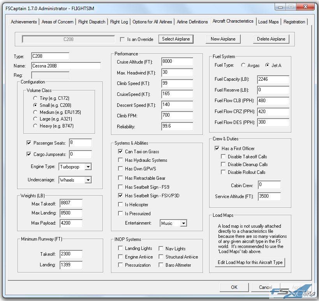Select the Medium (e.g. ERJ135) volume class

[x=35, y=112]
